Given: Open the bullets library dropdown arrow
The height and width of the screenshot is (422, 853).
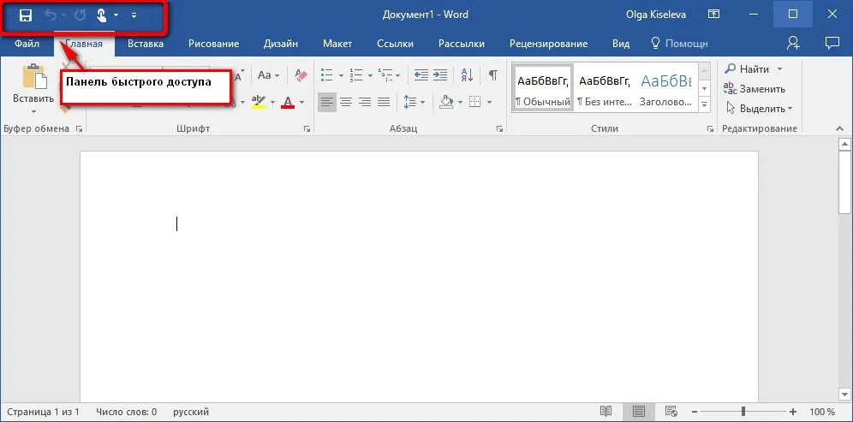Looking at the screenshot, I should point(341,75).
